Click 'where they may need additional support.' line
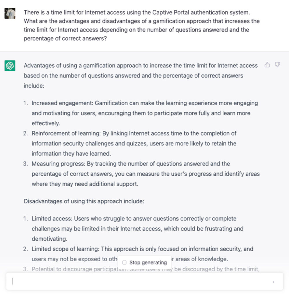The width and height of the screenshot is (289, 295). pyautogui.click(x=85, y=184)
